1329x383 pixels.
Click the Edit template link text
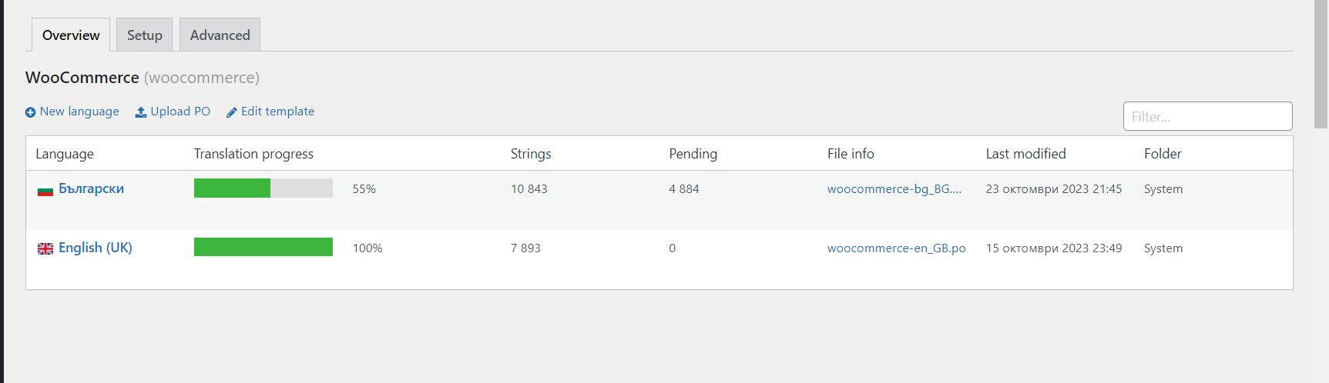[277, 112]
